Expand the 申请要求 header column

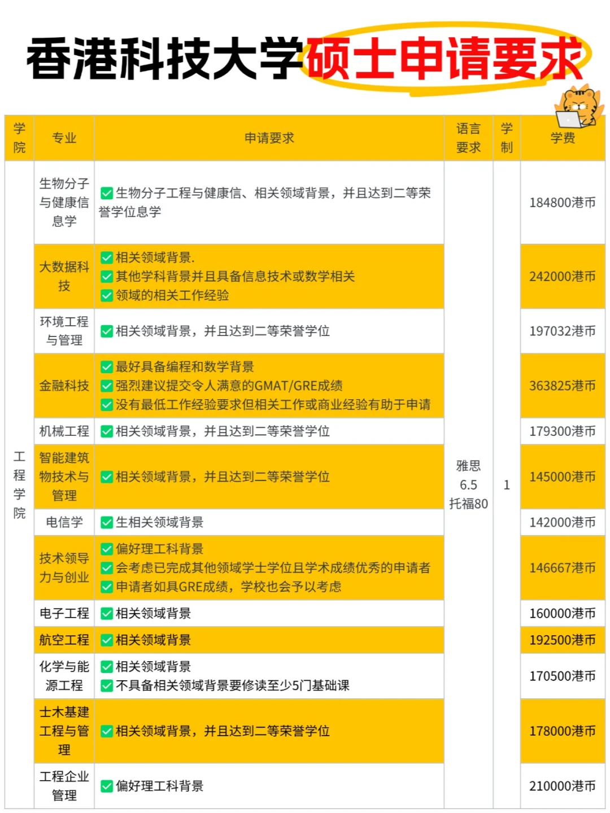point(270,137)
